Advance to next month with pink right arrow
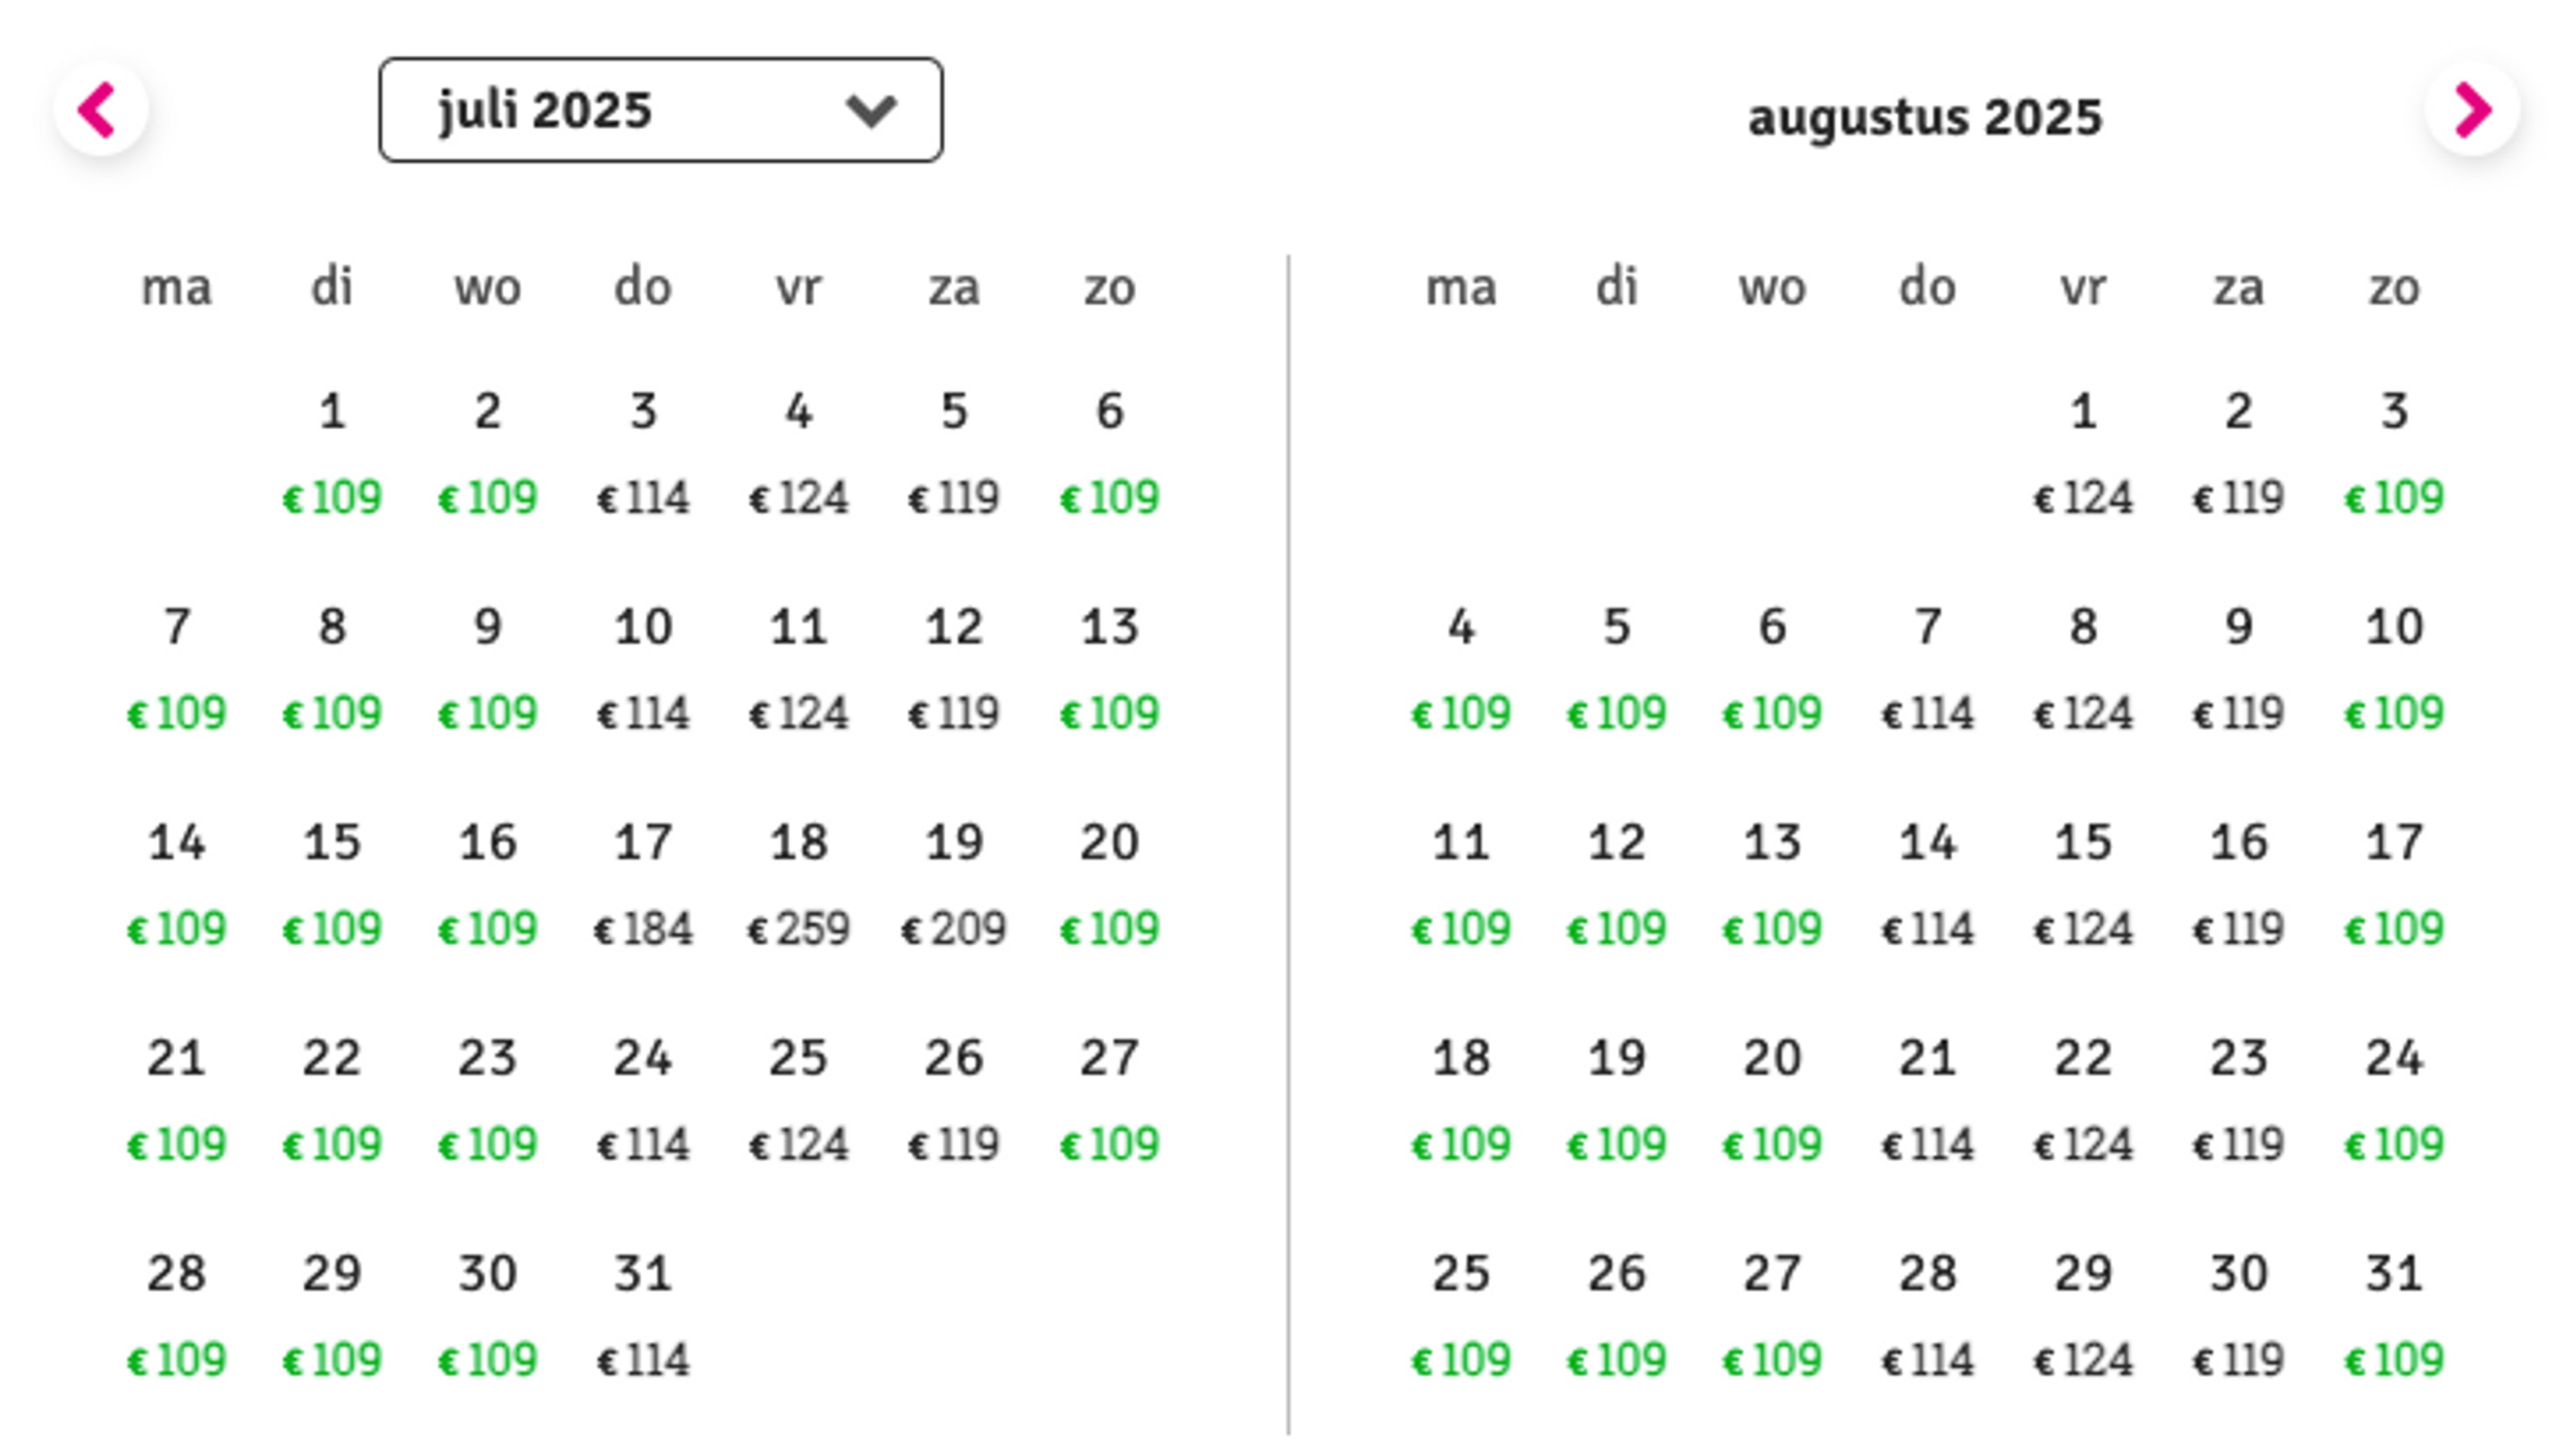This screenshot has height=1456, width=2573. [2472, 109]
